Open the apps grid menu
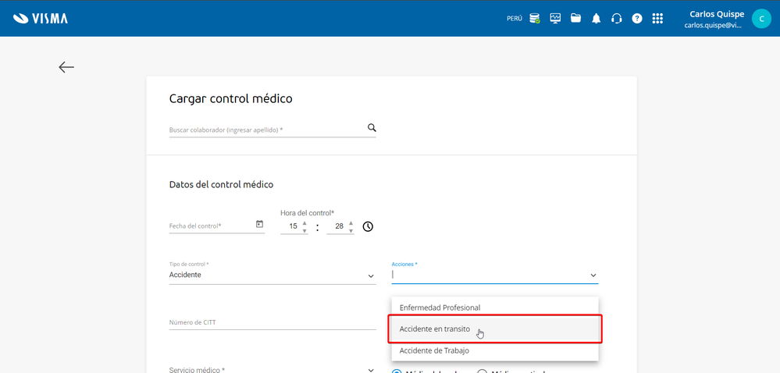780x373 pixels. (657, 19)
